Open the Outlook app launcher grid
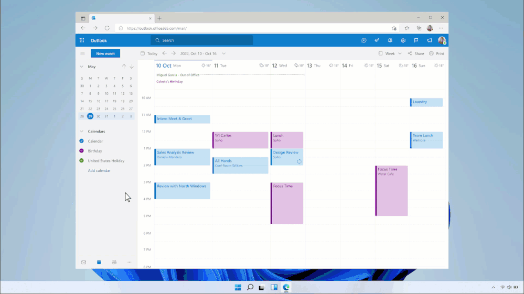 coord(82,40)
